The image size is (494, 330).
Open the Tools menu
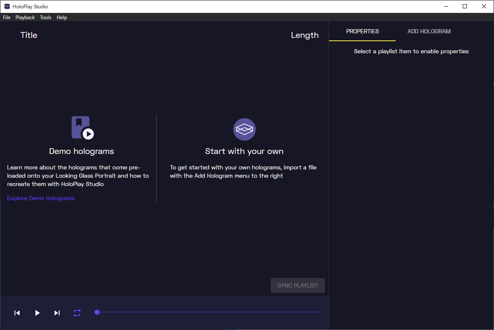(45, 17)
